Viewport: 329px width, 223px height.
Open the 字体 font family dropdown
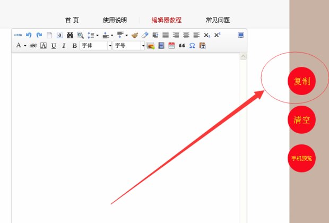pos(96,46)
